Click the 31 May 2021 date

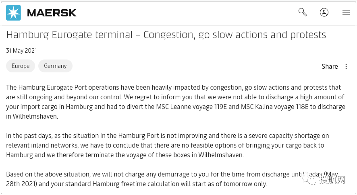[21, 51]
